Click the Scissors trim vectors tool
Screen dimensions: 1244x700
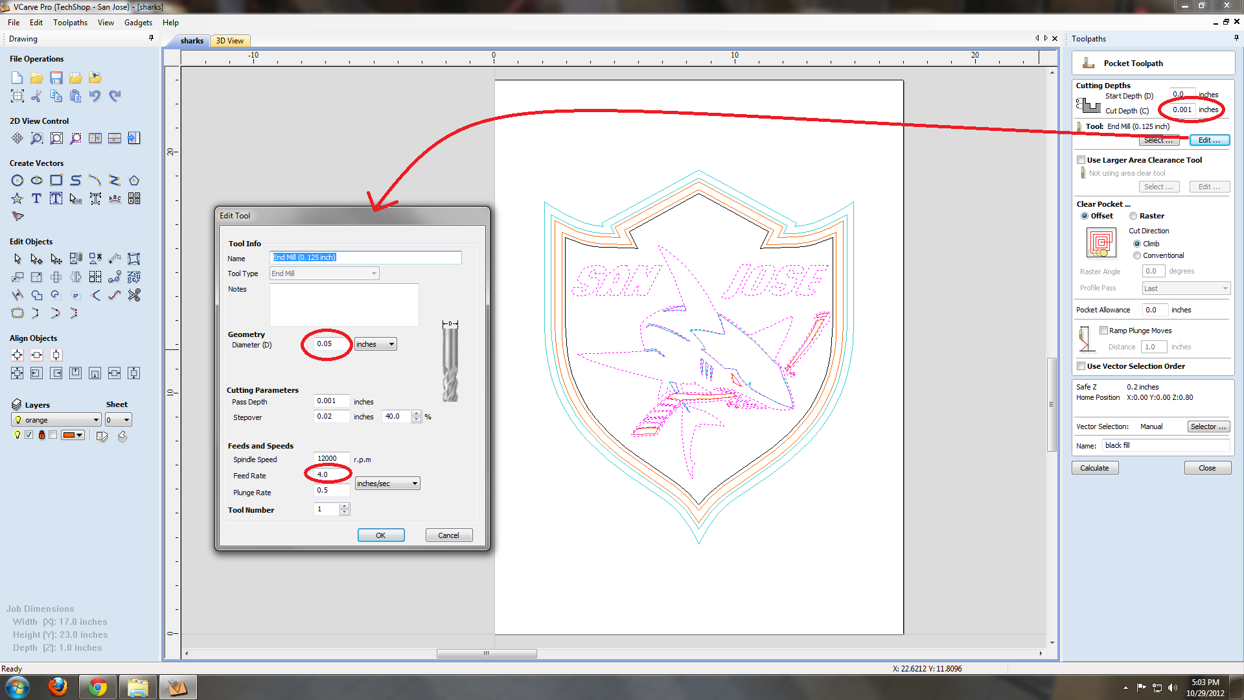pos(134,295)
